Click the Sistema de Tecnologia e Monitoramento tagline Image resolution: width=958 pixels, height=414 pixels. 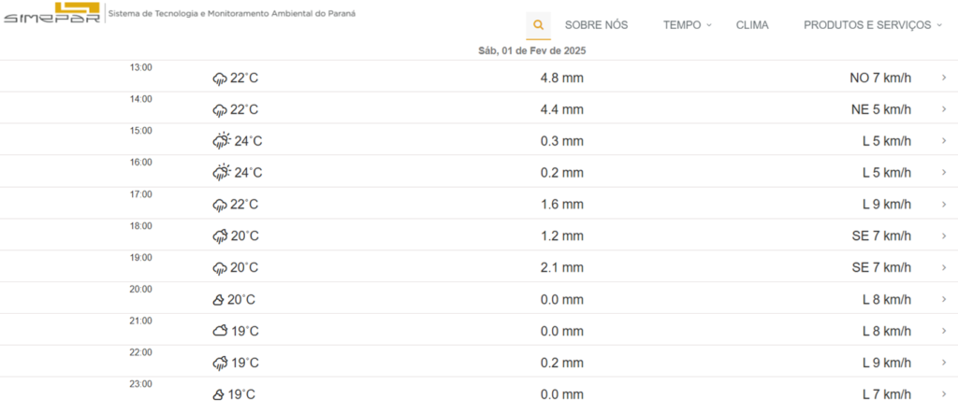coord(232,13)
